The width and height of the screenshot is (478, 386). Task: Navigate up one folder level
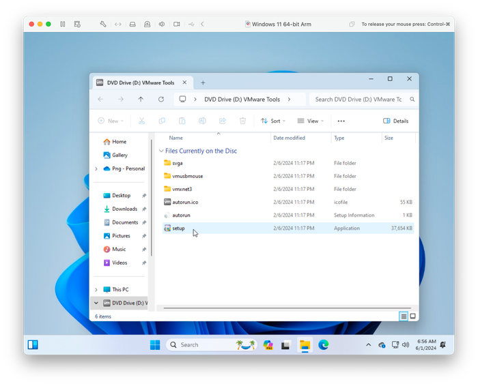point(141,100)
